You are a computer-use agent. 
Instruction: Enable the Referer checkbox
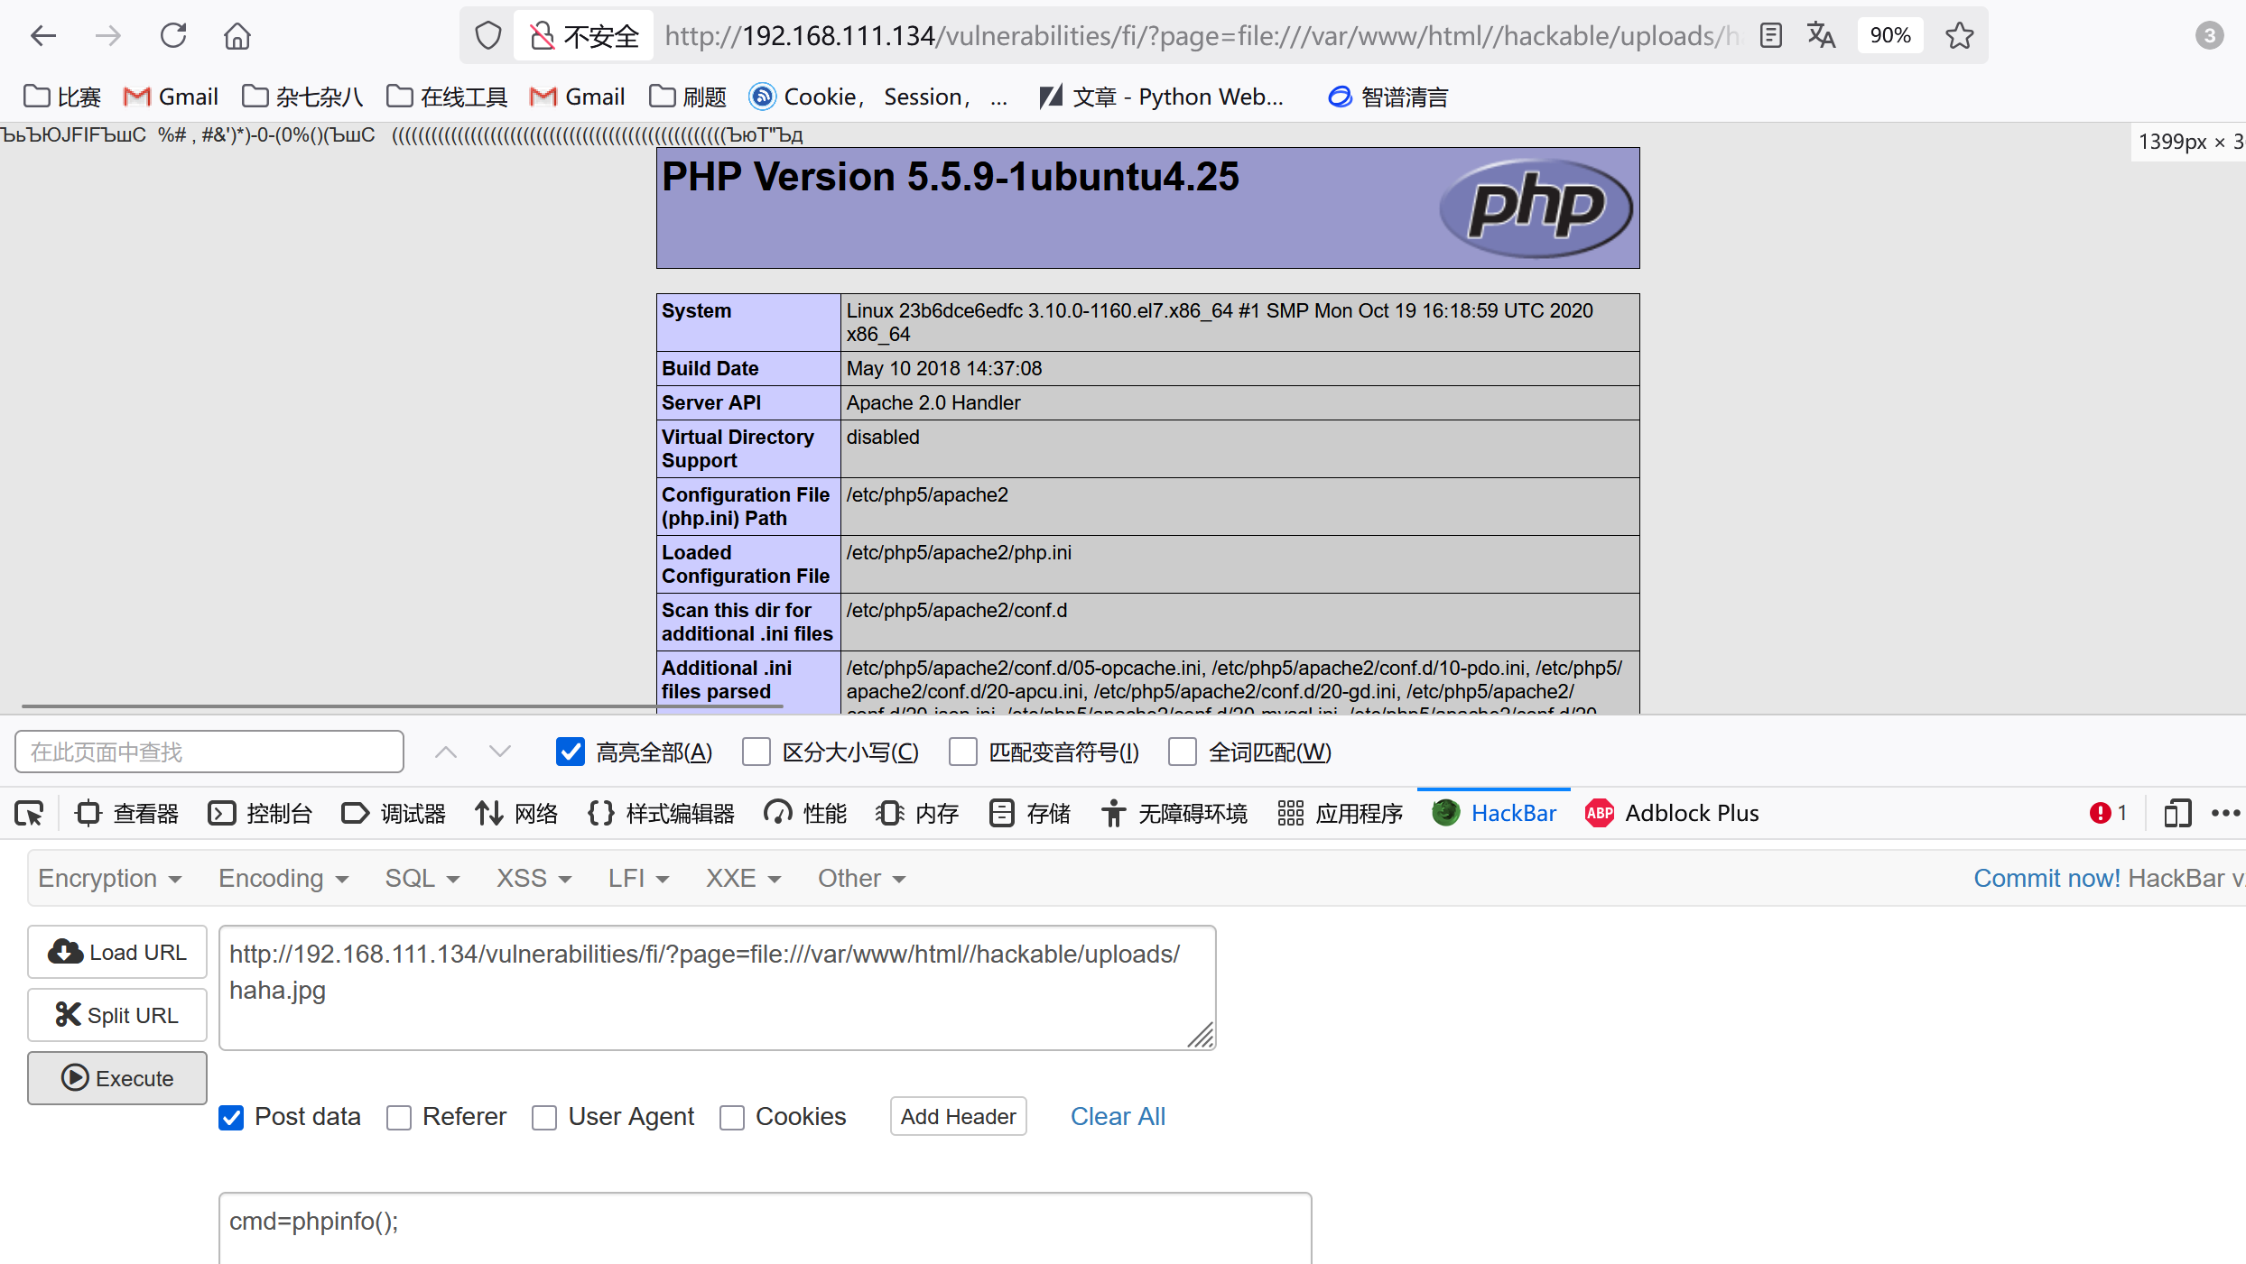(399, 1118)
